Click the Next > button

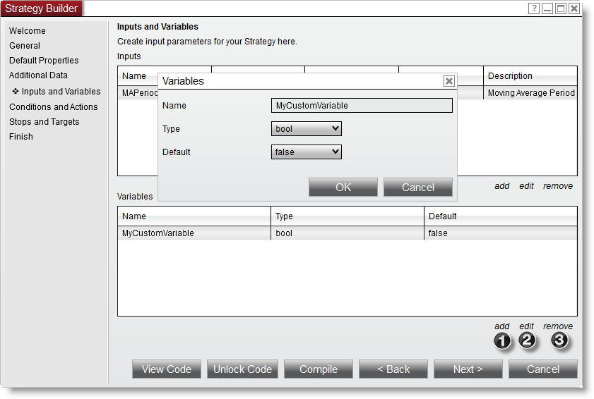pos(468,369)
